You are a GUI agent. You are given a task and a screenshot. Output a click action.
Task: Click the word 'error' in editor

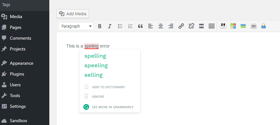pos(105,46)
